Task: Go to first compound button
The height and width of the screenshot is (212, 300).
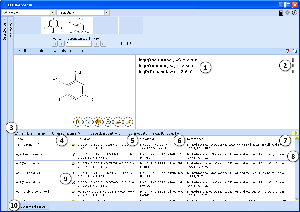Action: click(x=55, y=44)
